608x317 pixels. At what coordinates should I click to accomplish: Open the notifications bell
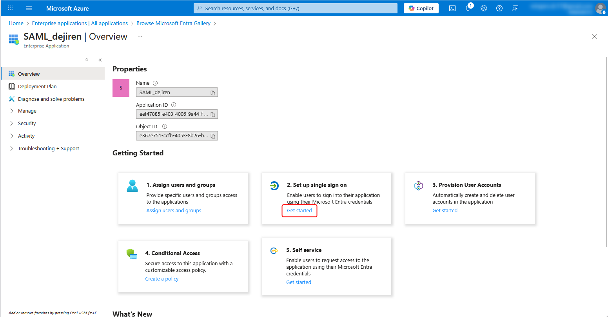pyautogui.click(x=468, y=8)
